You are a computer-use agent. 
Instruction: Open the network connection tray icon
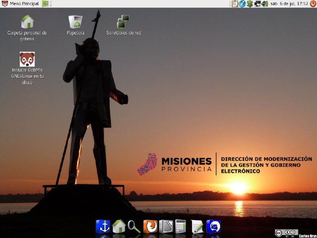click(x=257, y=4)
